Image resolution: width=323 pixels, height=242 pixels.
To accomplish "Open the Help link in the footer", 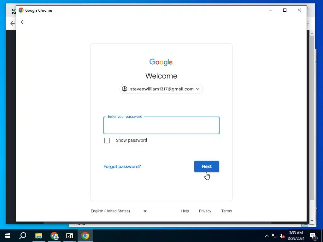I will click(185, 211).
